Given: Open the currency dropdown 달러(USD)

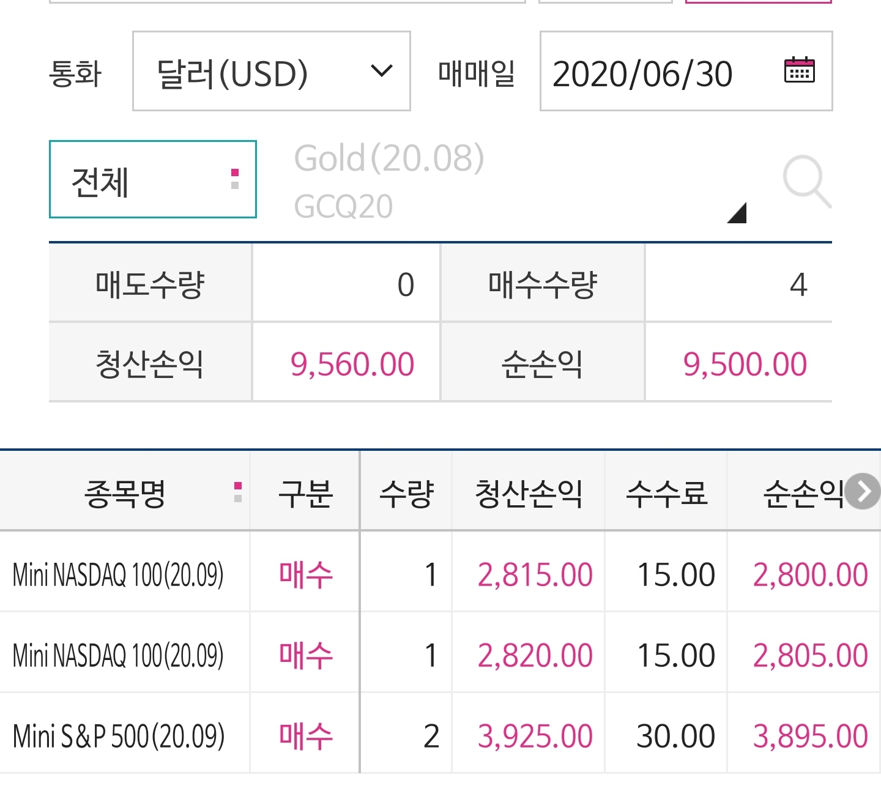Looking at the screenshot, I should [x=271, y=71].
